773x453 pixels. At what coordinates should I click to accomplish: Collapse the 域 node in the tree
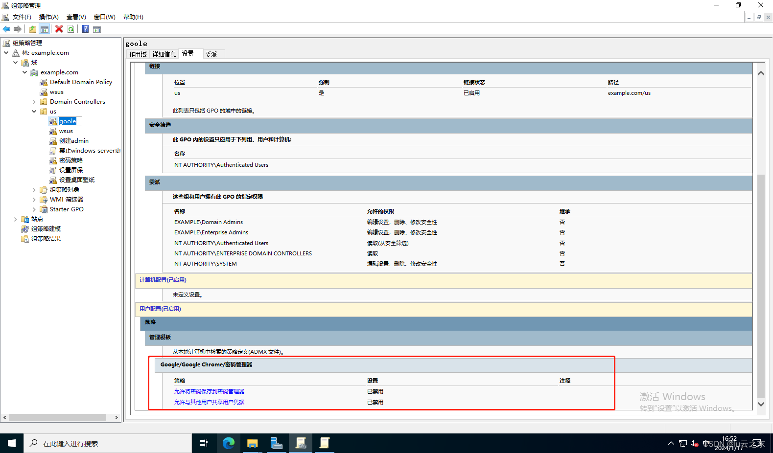pos(16,63)
